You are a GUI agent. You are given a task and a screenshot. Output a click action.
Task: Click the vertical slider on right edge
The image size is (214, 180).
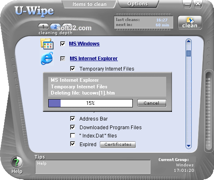click(x=209, y=111)
